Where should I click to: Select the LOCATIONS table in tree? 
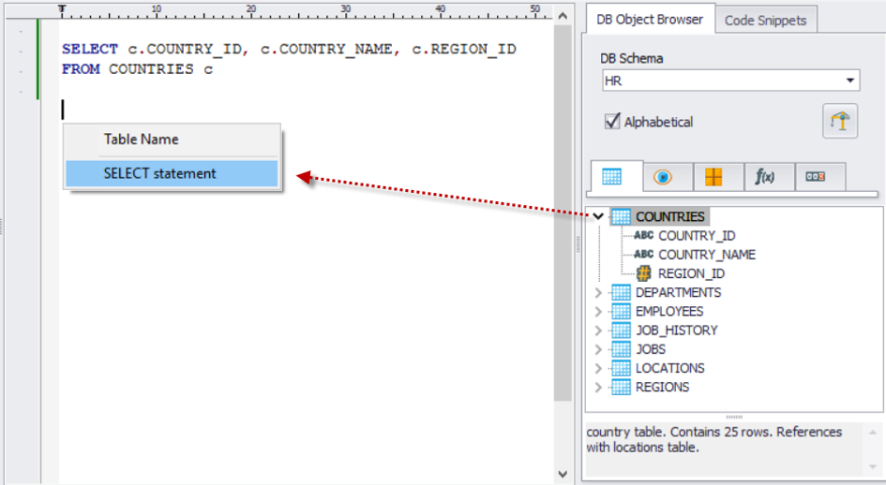pos(669,368)
